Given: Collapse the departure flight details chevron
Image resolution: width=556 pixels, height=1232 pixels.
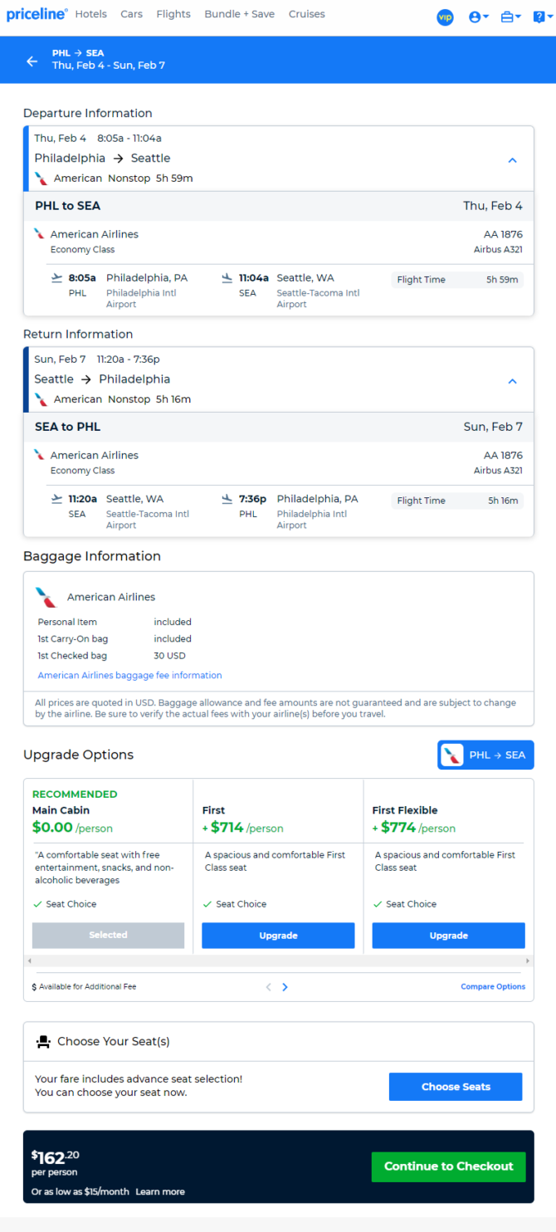Looking at the screenshot, I should [512, 160].
